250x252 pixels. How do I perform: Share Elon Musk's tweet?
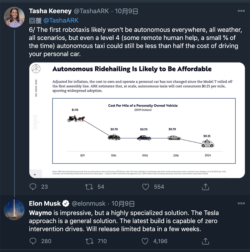pos(205,241)
